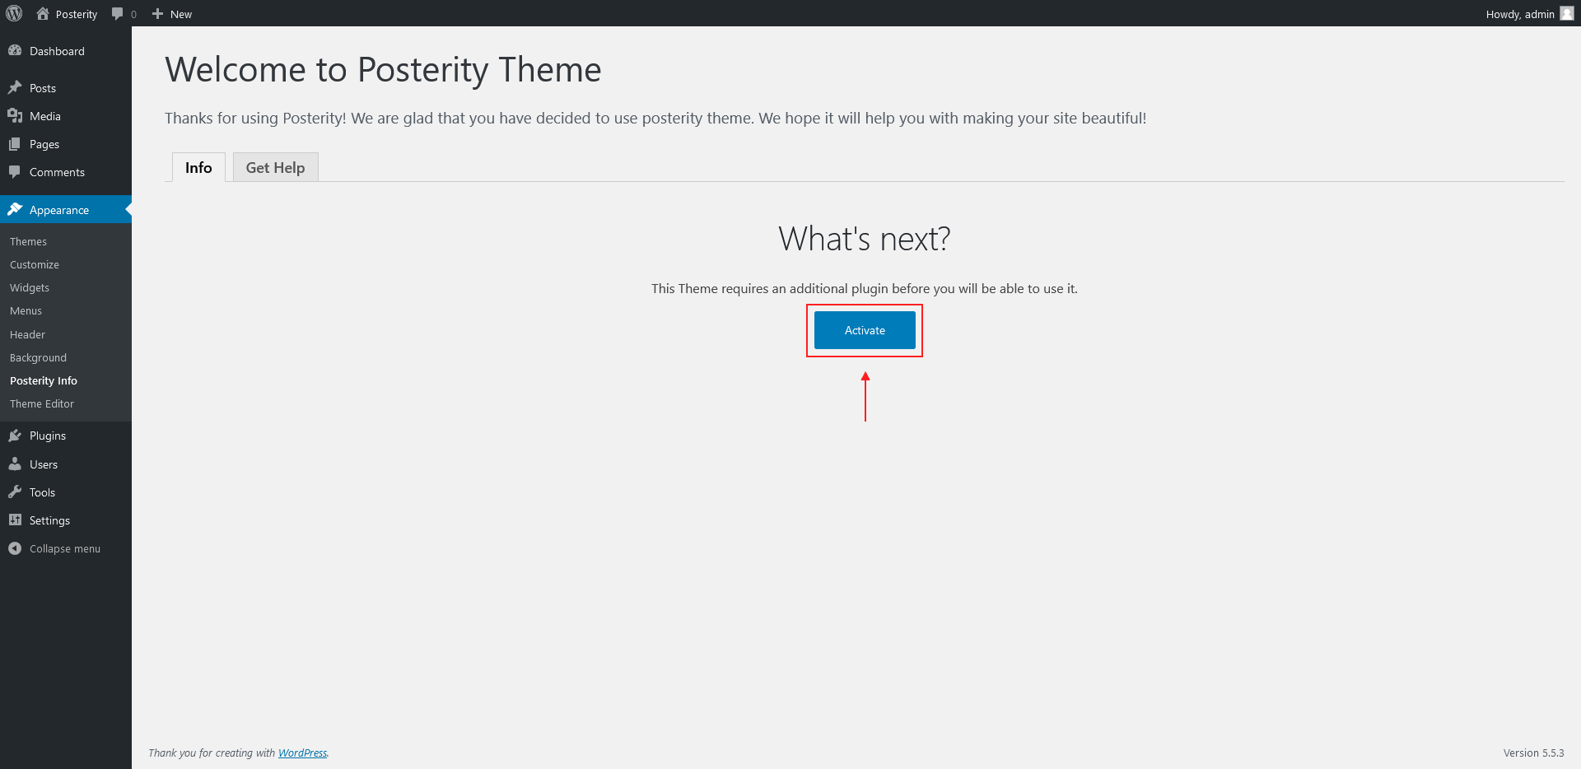Click the Posterity home icon
The image size is (1581, 769).
tap(43, 13)
